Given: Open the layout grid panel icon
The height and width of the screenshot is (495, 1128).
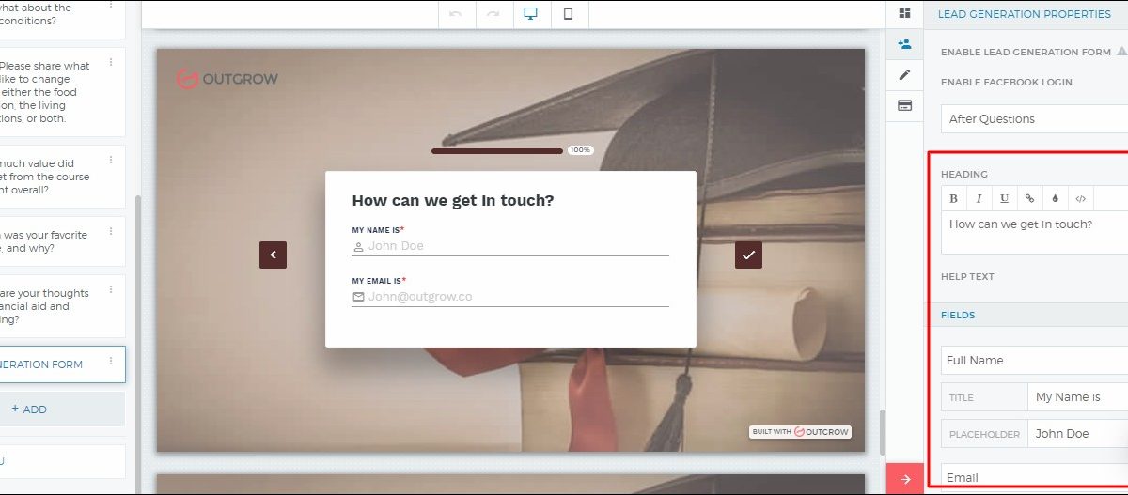Looking at the screenshot, I should pyautogui.click(x=904, y=13).
